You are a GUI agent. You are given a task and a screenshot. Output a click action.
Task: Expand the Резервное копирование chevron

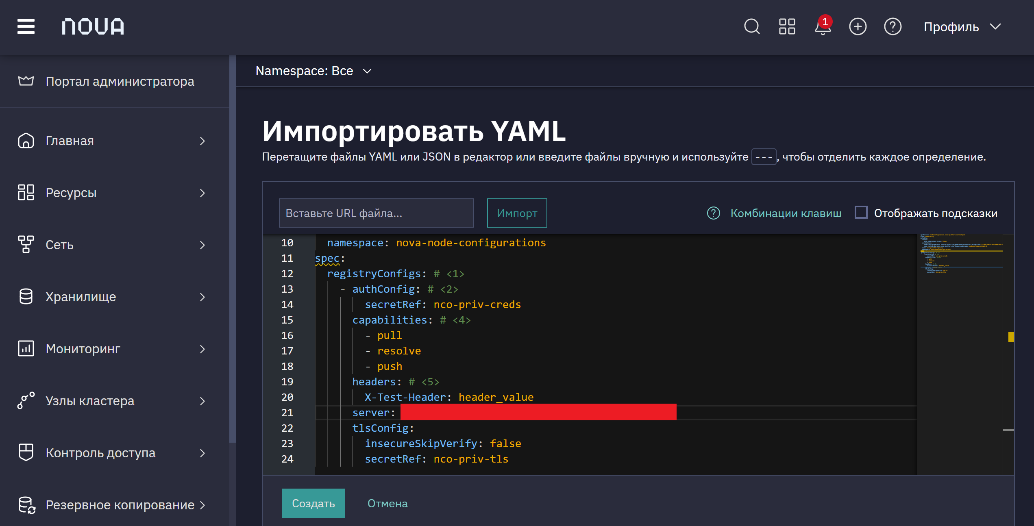point(202,505)
